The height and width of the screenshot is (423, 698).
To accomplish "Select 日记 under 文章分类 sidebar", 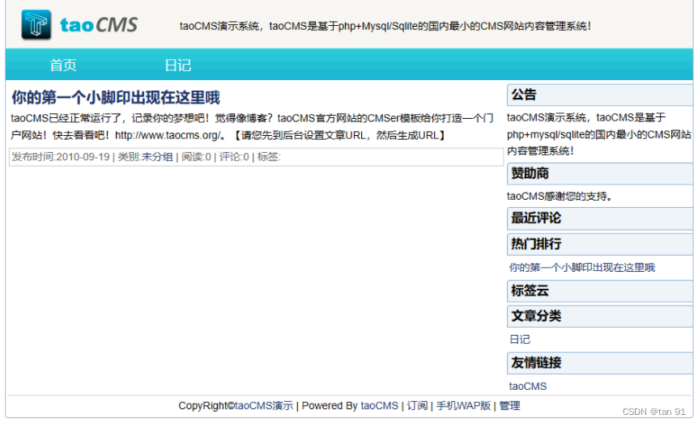I will coord(520,340).
